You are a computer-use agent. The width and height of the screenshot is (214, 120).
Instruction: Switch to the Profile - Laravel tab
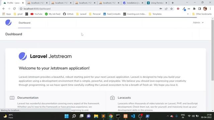coord(12,3)
